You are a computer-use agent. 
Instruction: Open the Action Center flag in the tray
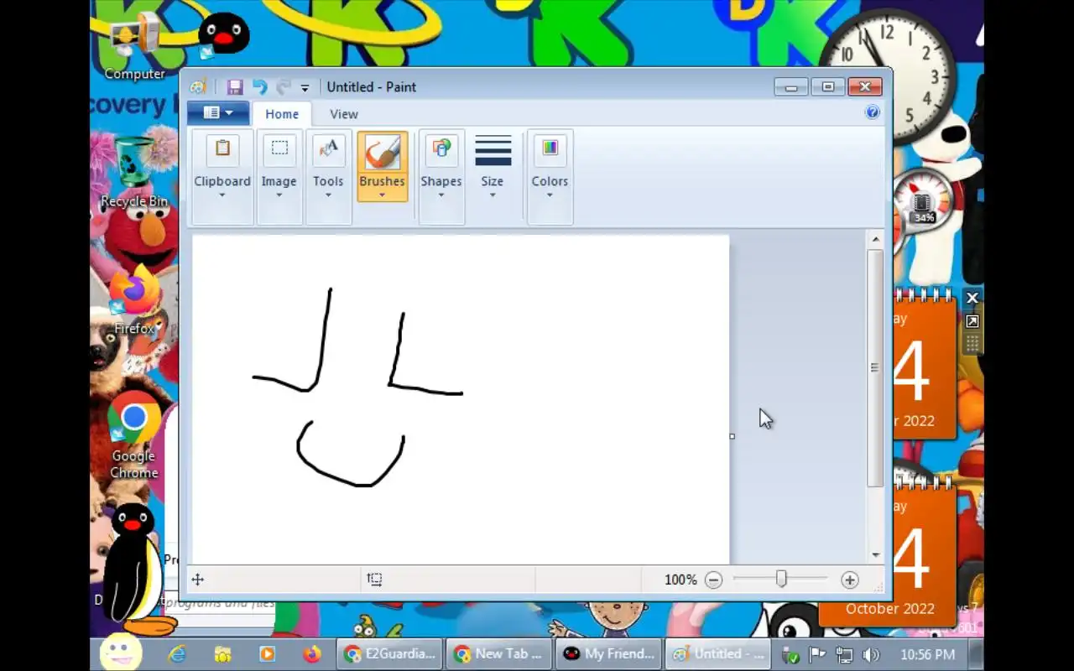(816, 655)
